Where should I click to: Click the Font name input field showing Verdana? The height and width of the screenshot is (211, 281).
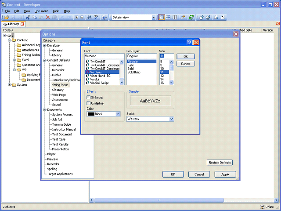(x=104, y=56)
